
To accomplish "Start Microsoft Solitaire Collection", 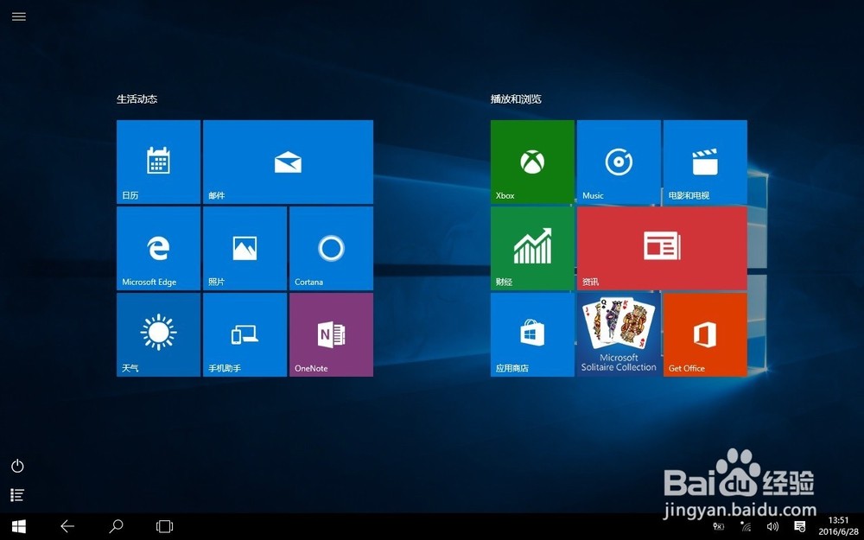I will point(618,334).
